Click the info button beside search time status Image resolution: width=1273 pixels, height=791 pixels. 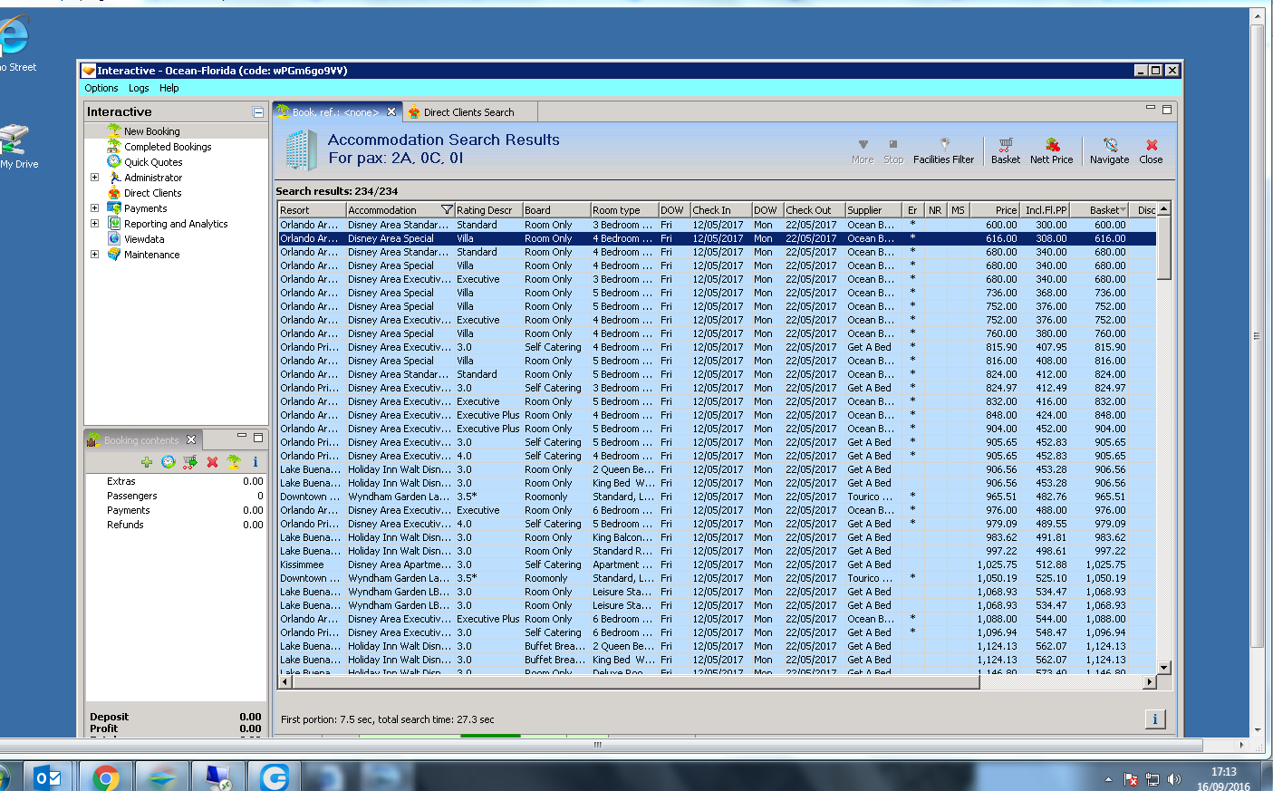[x=1155, y=719]
